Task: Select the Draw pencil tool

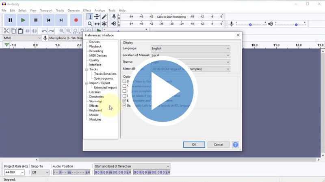Action: tap(104, 17)
